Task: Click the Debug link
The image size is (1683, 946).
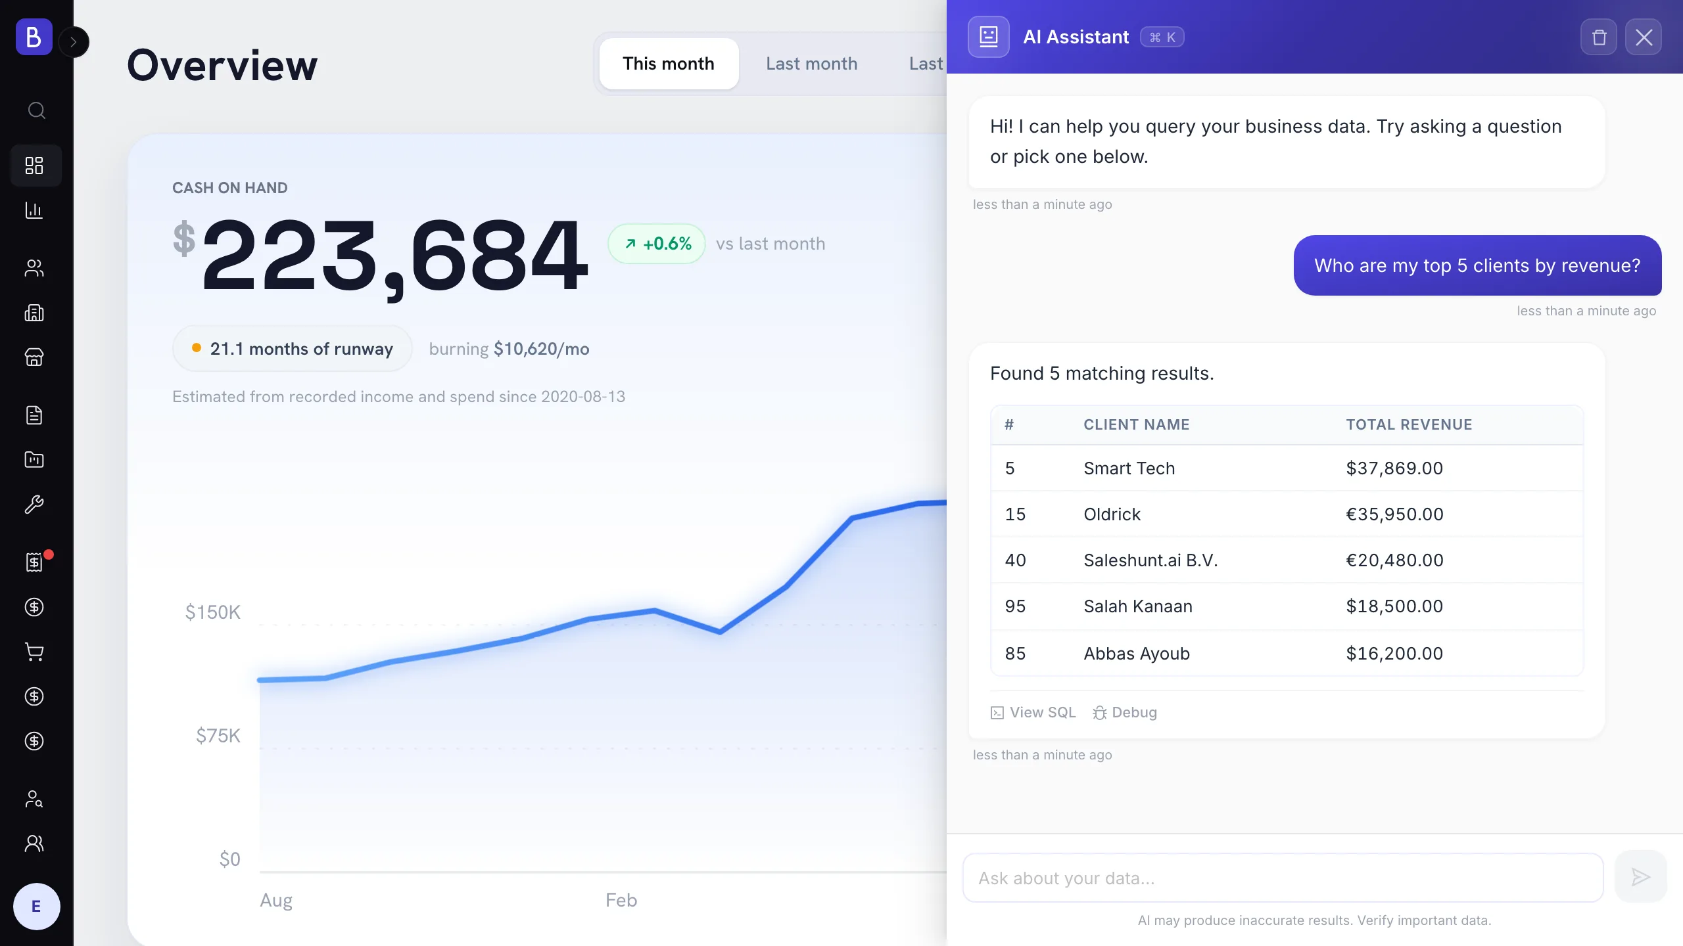Action: pos(1124,712)
